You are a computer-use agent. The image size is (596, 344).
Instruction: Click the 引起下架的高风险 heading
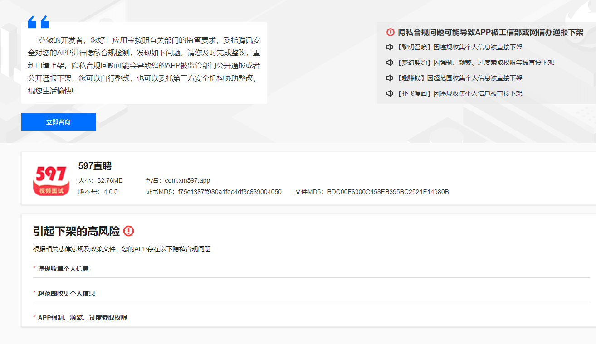pyautogui.click(x=76, y=231)
